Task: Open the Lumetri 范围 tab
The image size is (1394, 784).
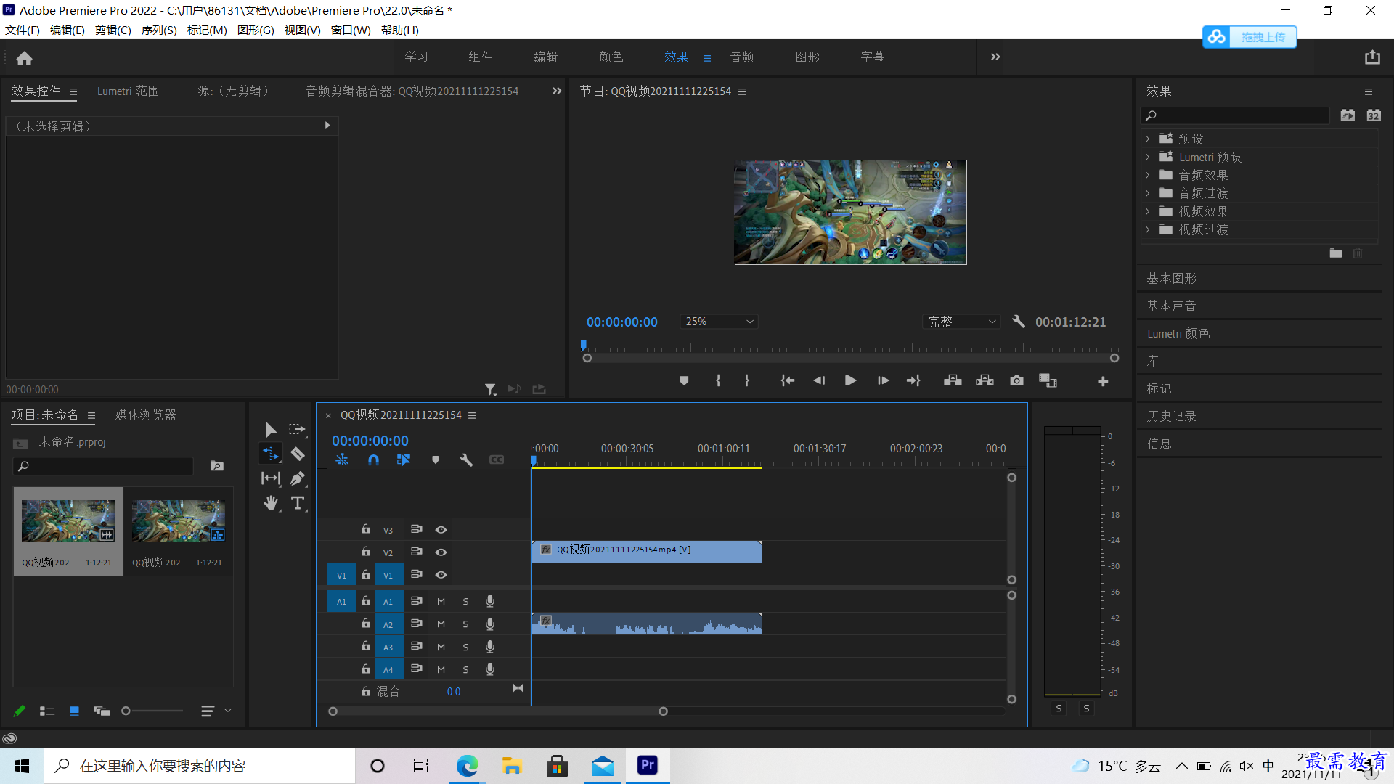Action: tap(129, 91)
